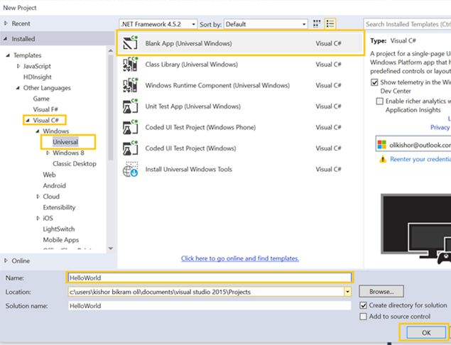Open the Privacy link
The height and width of the screenshot is (345, 451).
[x=440, y=127]
